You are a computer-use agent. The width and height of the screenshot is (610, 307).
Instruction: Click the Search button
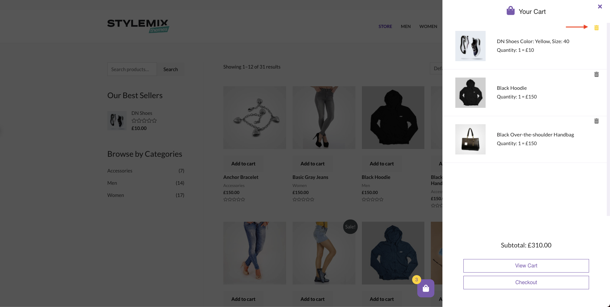170,69
